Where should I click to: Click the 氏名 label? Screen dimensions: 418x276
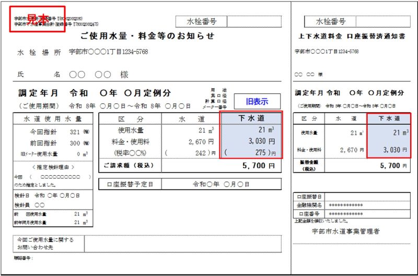(39, 74)
